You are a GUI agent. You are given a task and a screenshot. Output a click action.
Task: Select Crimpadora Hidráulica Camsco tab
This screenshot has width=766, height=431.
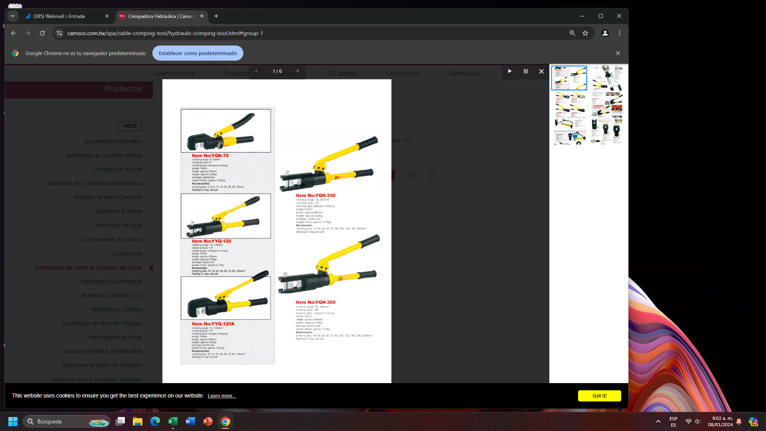point(162,16)
